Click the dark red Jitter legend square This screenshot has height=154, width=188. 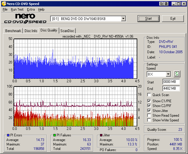101,135
